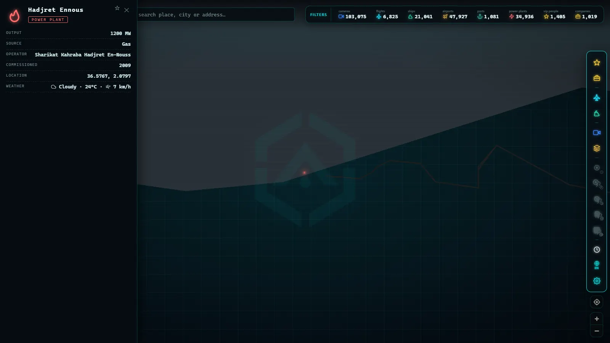Click the commissioned year 2009
610x343 pixels.
125,66
